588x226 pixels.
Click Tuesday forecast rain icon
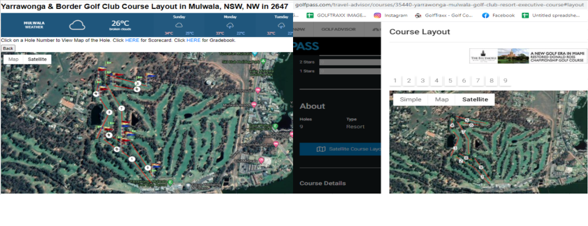pyautogui.click(x=281, y=25)
